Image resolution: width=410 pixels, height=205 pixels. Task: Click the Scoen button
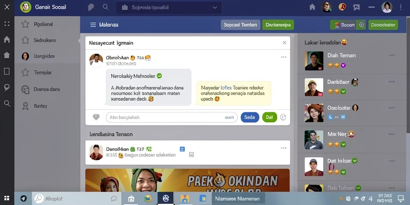click(344, 25)
